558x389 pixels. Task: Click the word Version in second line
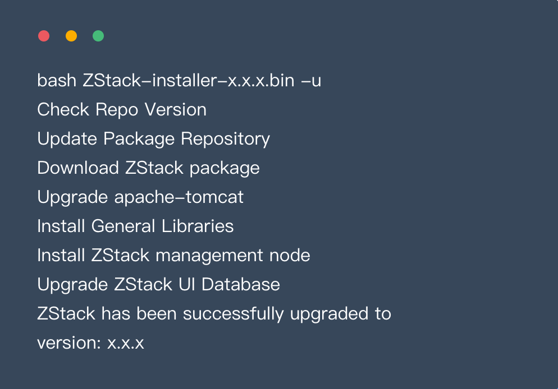176,110
